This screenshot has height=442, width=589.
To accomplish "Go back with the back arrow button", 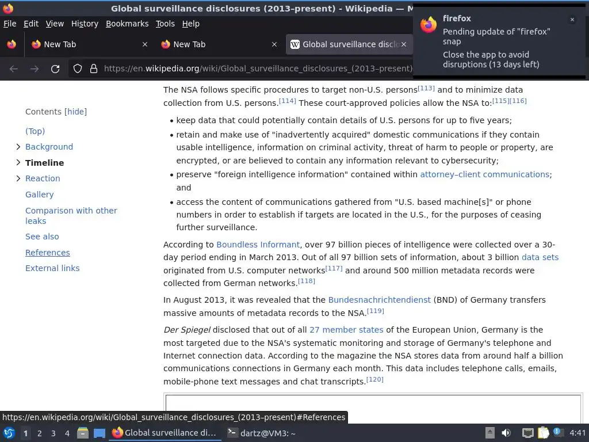I will tap(14, 69).
